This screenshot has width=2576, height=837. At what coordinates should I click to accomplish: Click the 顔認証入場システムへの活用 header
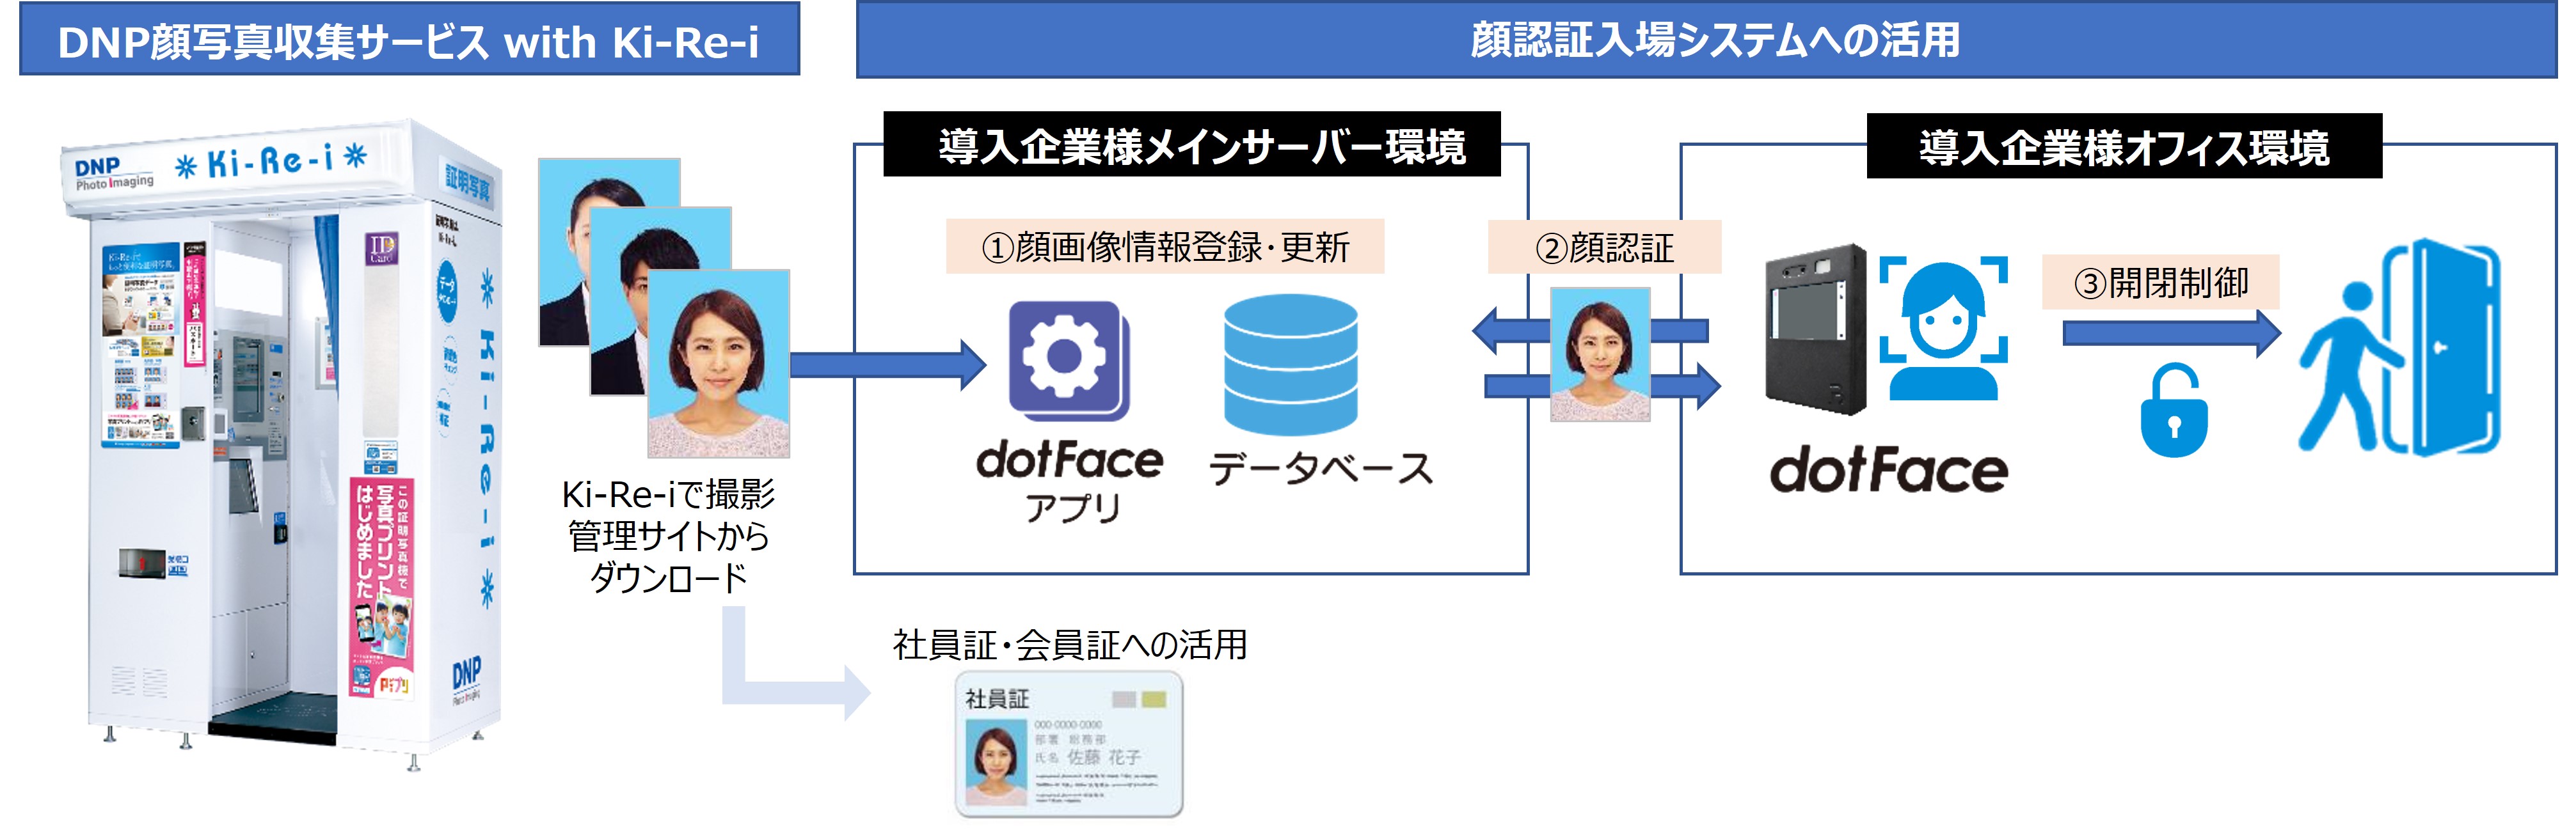[x=1706, y=40]
